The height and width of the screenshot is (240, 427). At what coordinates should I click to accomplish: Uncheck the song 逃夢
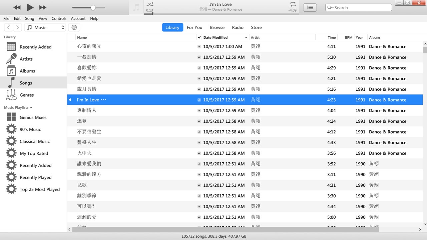(x=199, y=121)
